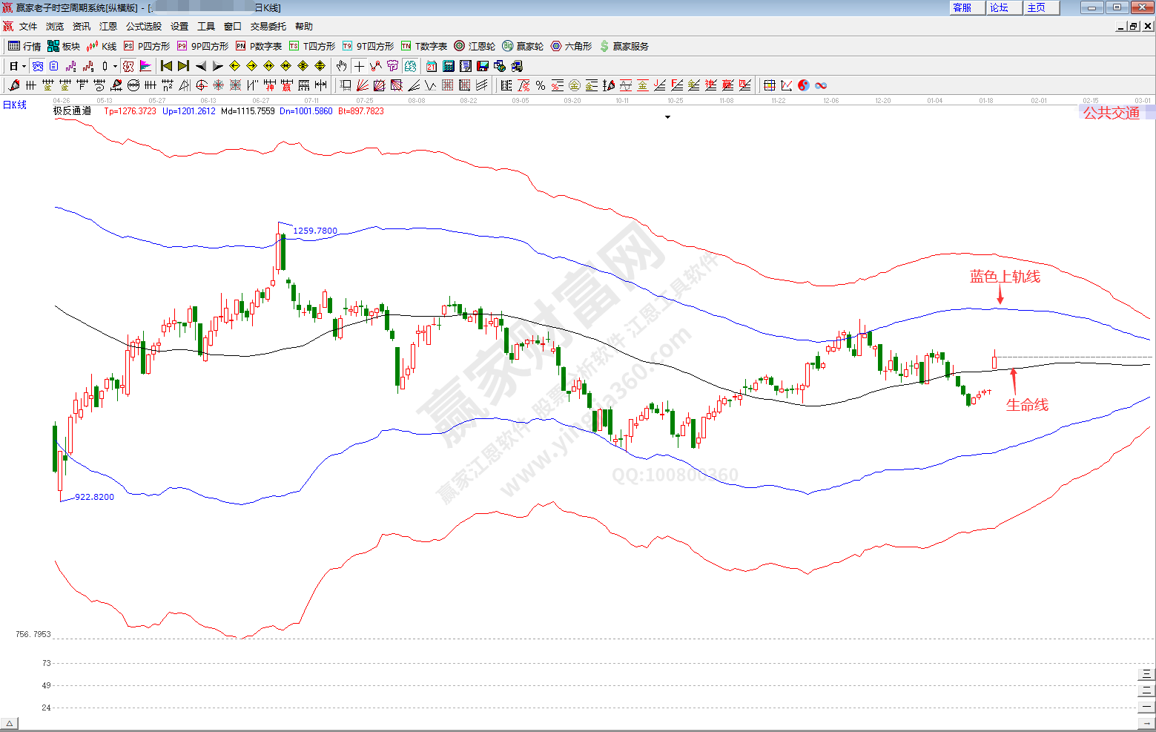Open the 江恩轮 Gann wheel tool
Viewport: 1156px width, 732px height.
pos(475,46)
